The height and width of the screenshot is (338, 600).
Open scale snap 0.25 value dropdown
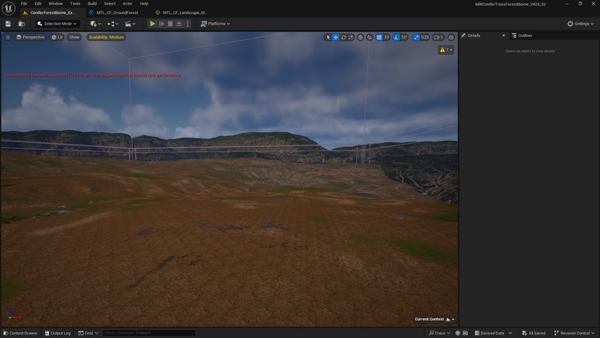[425, 37]
